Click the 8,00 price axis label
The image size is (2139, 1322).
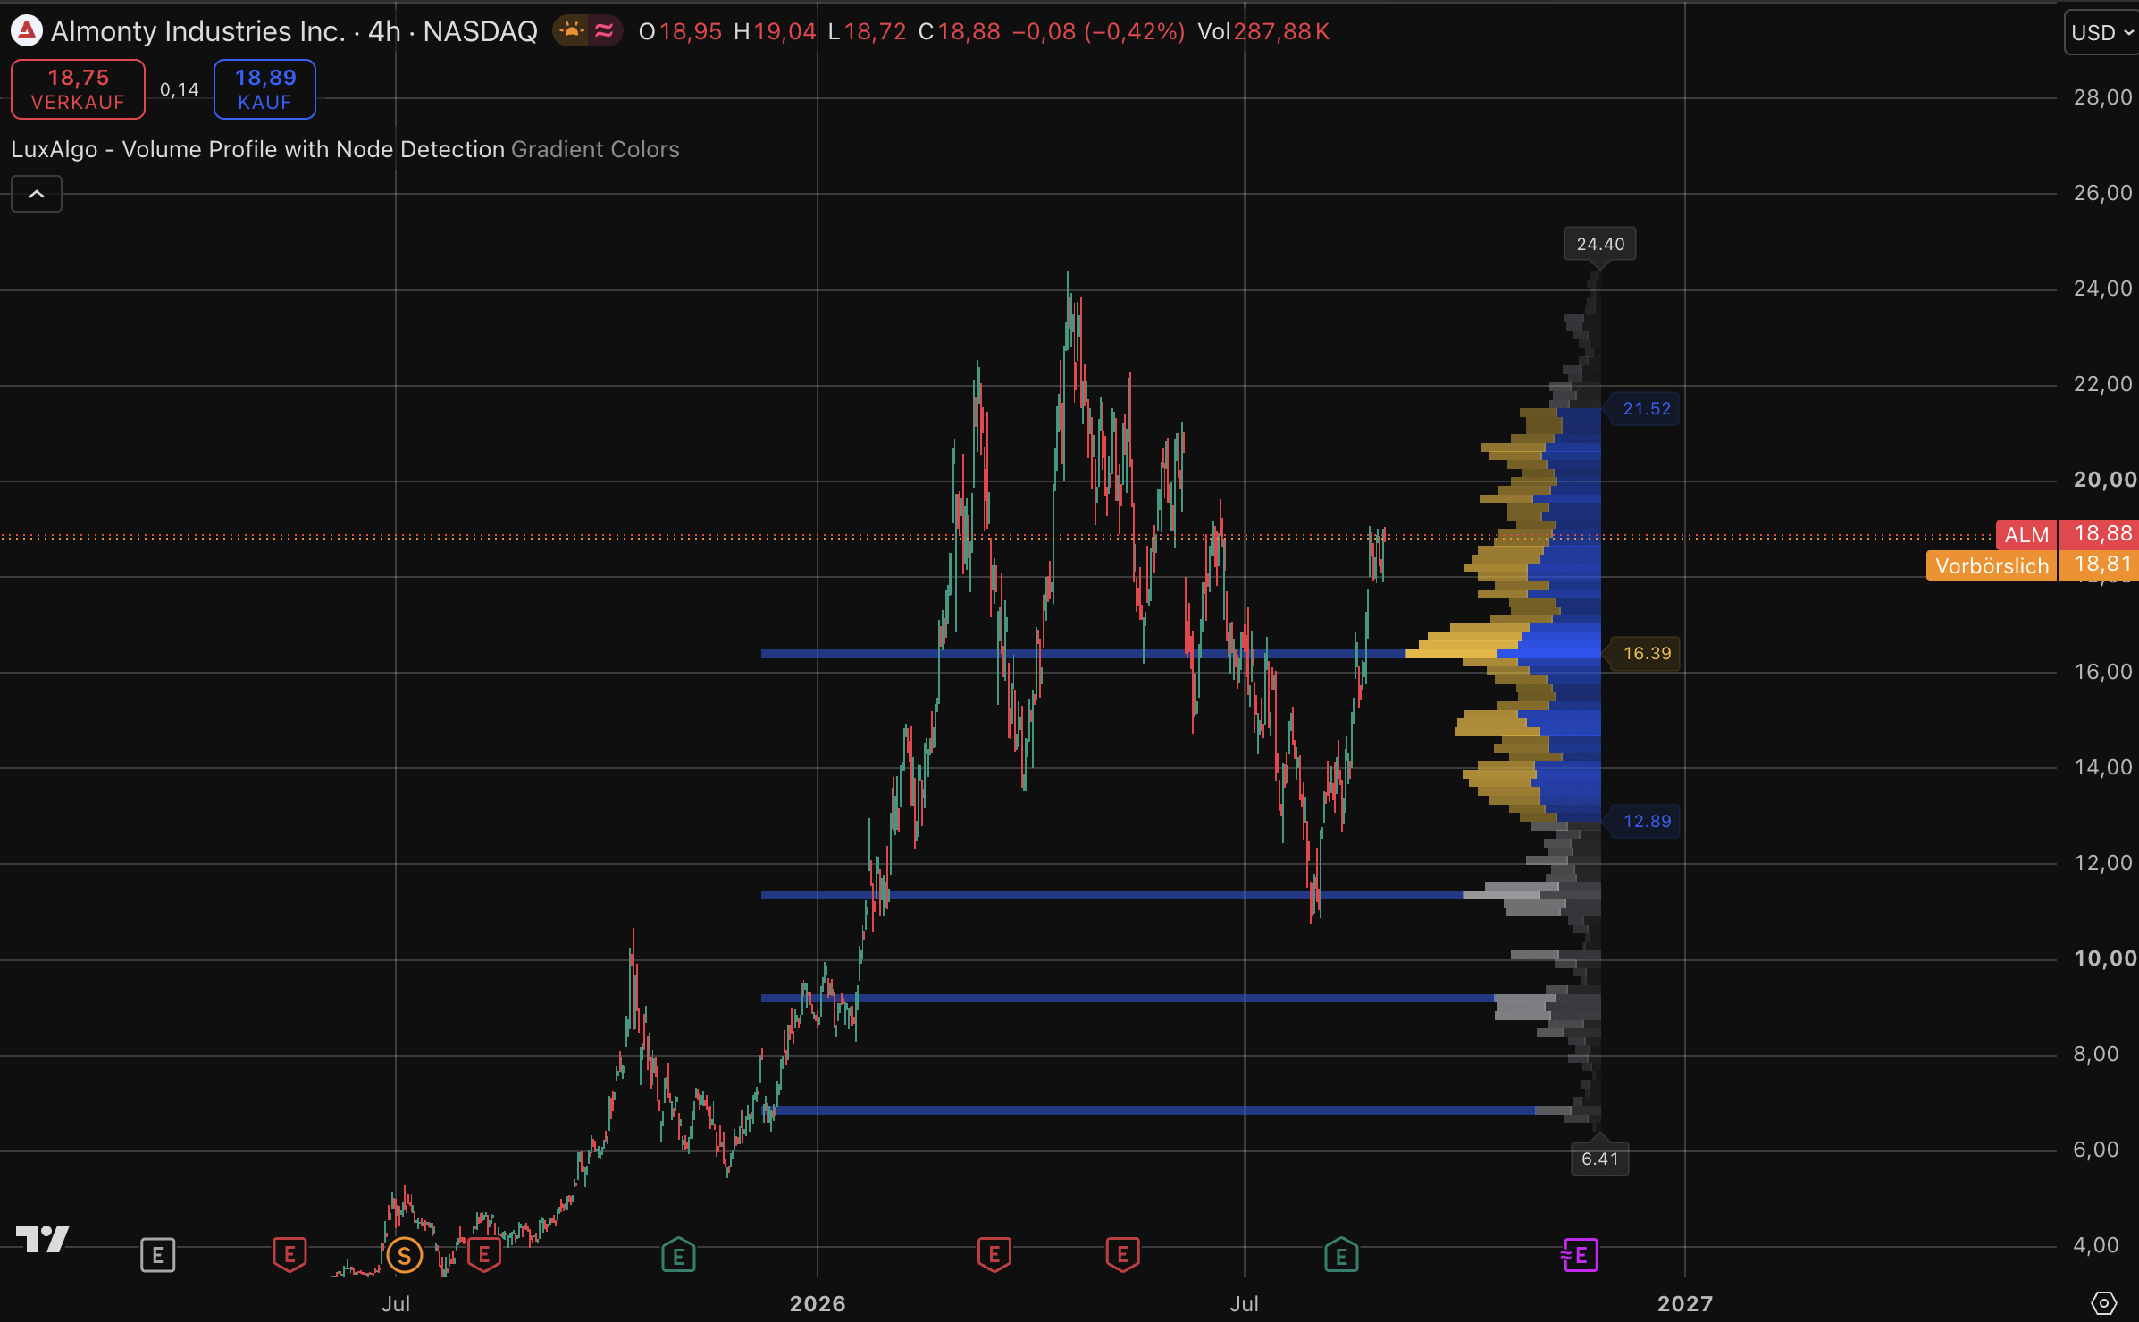click(2096, 1054)
